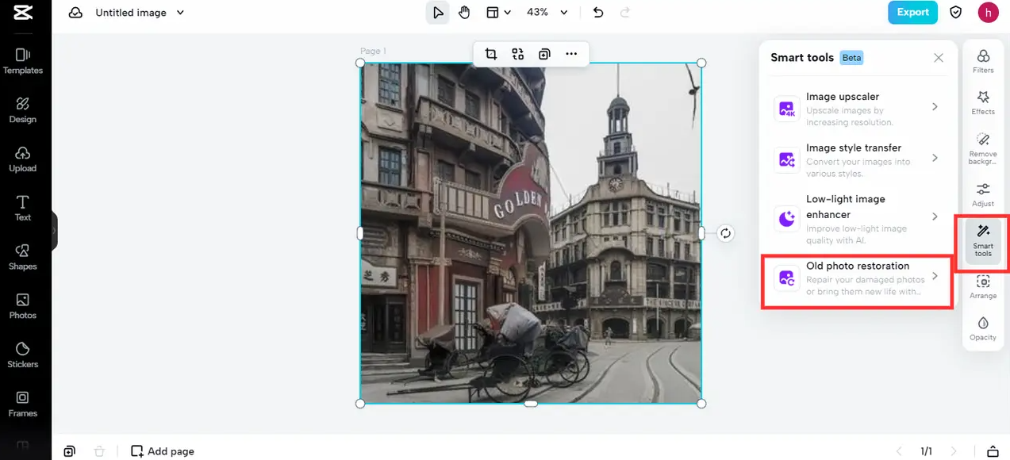The image size is (1010, 460).
Task: Select the Remove background tool
Action: click(983, 148)
